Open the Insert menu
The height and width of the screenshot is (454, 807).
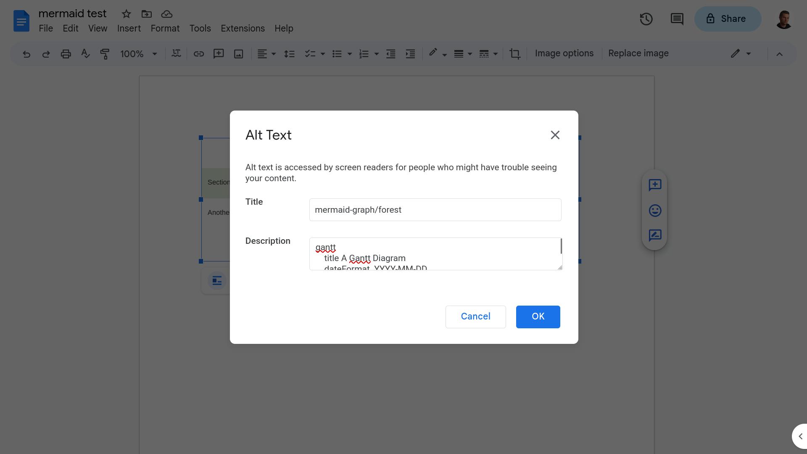coord(129,28)
